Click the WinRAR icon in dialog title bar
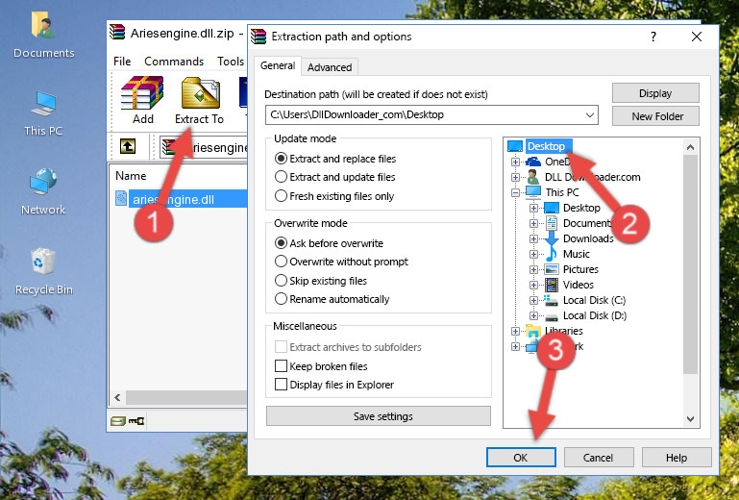This screenshot has width=739, height=500. click(259, 37)
